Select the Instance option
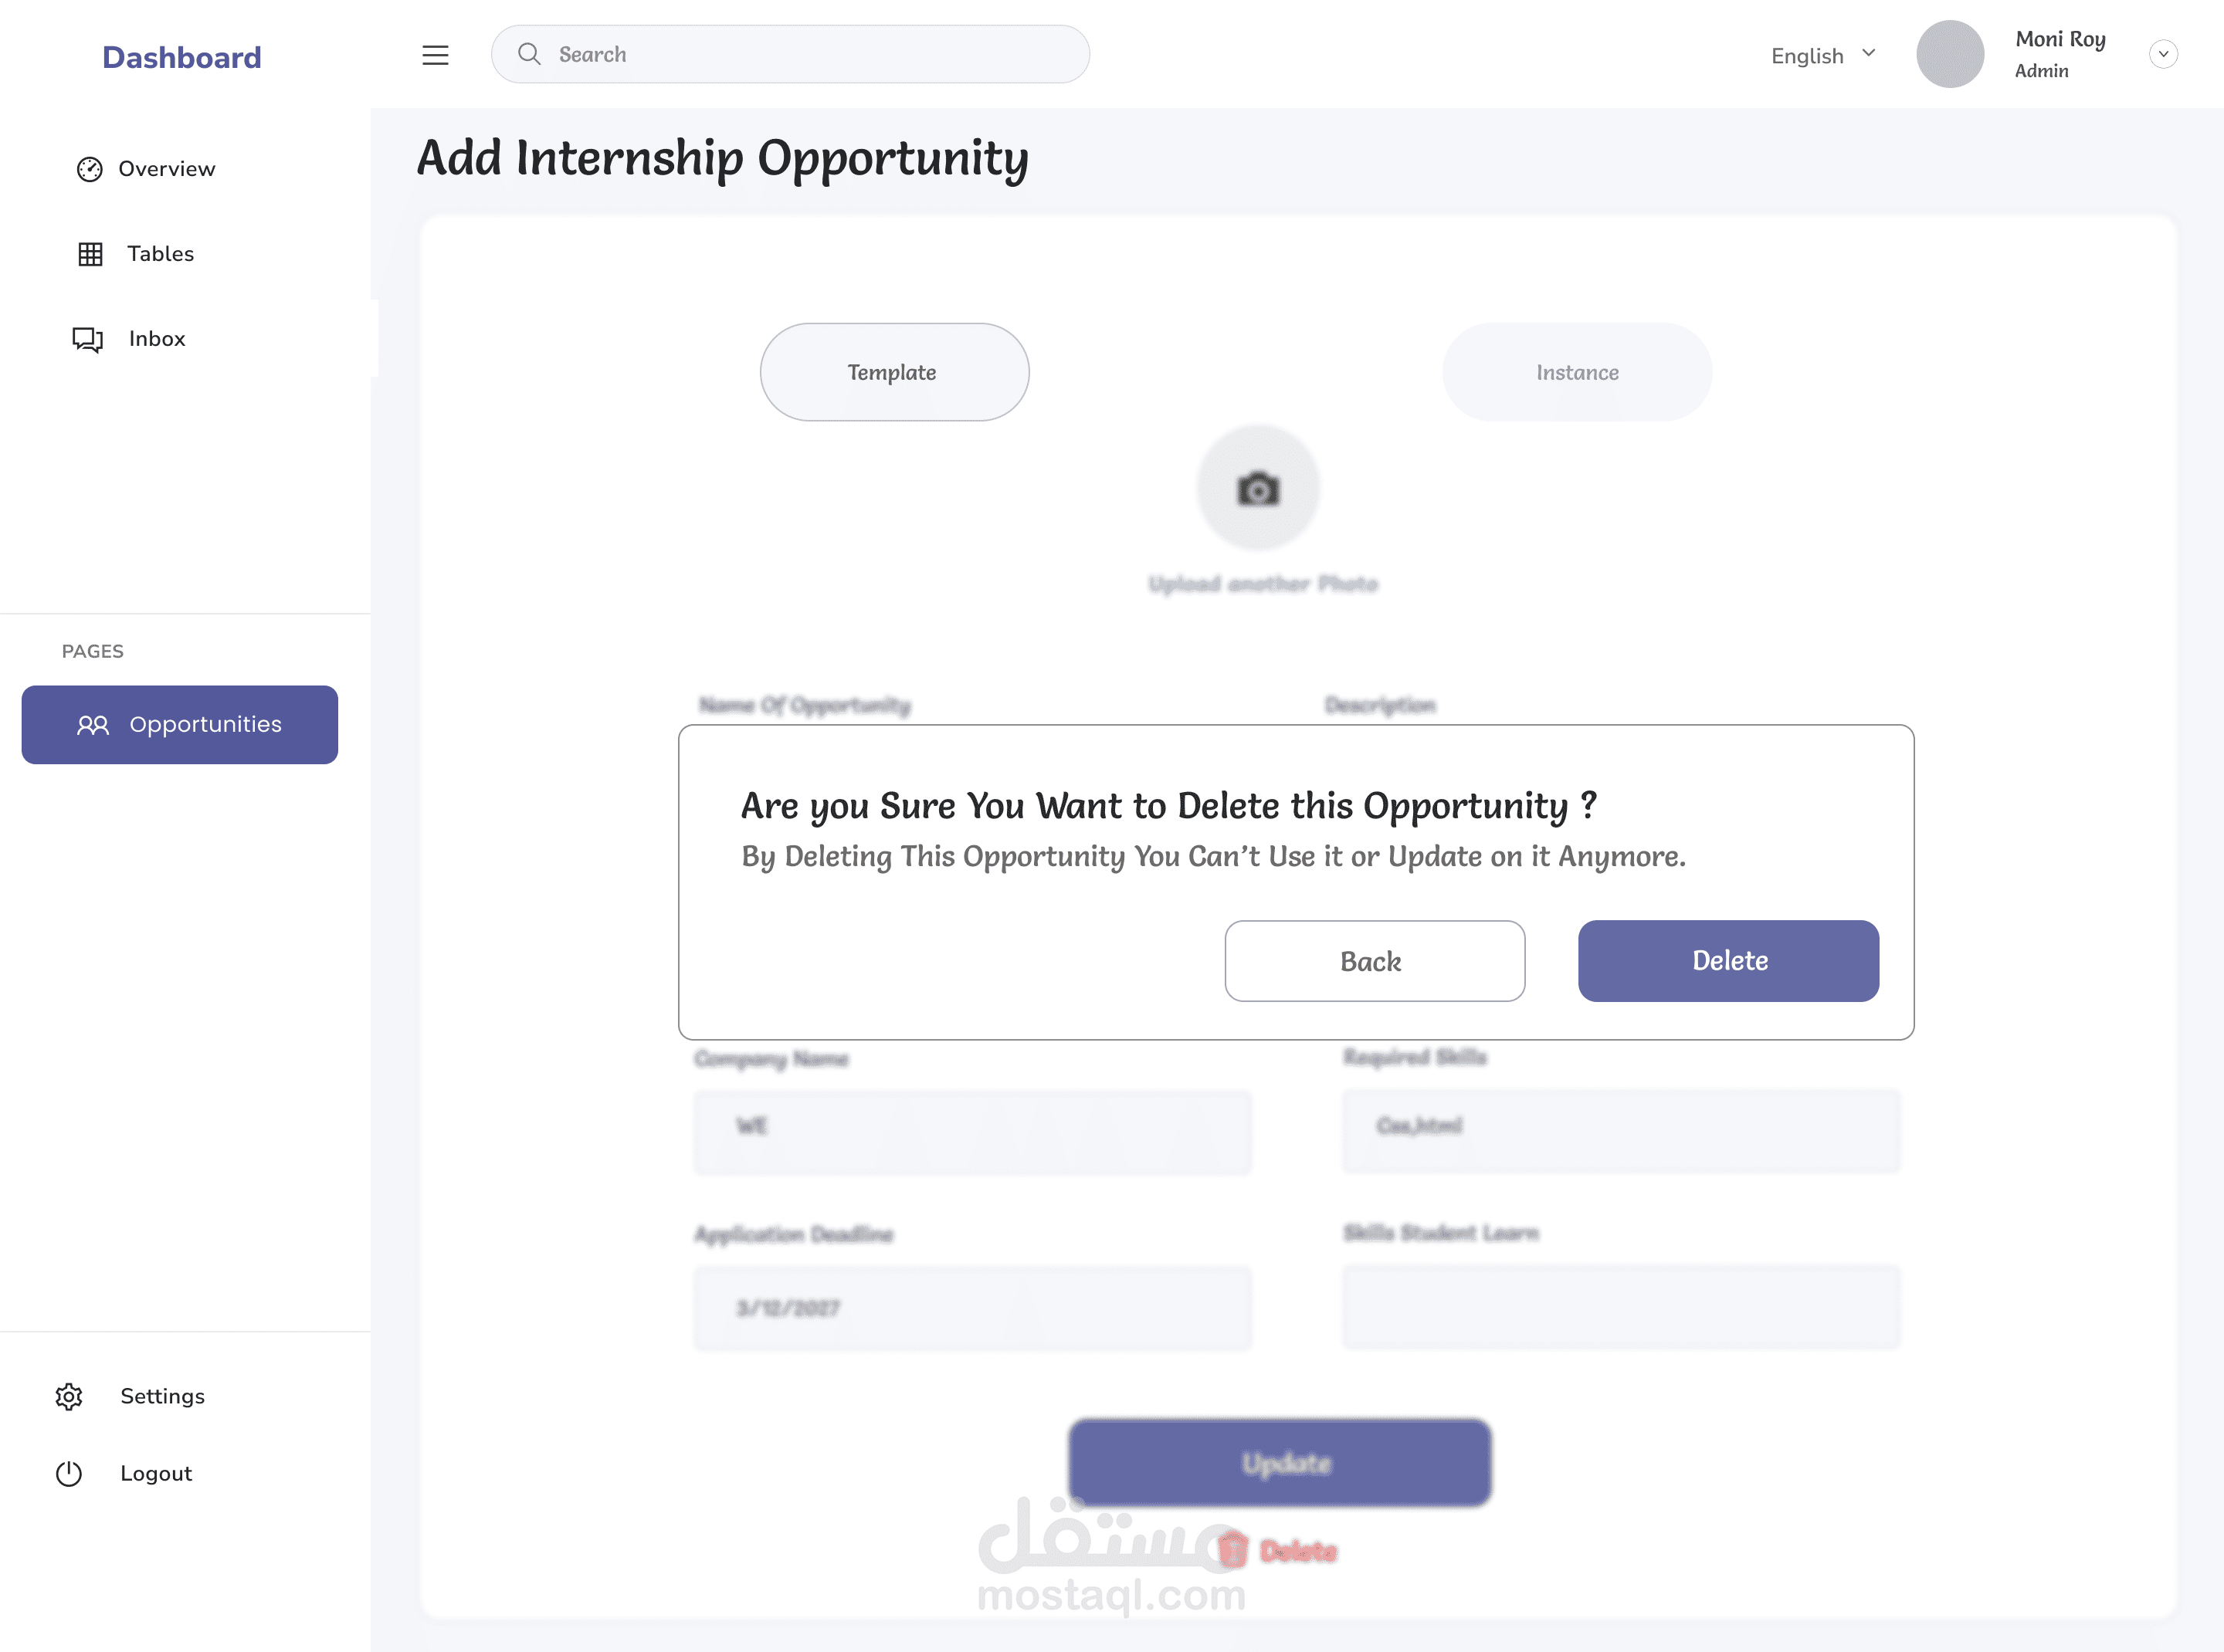The width and height of the screenshot is (2224, 1652). (1577, 372)
